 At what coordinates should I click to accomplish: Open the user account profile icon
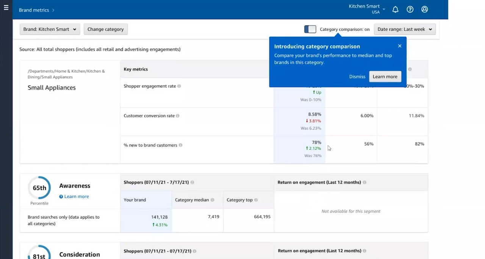pos(425,9)
